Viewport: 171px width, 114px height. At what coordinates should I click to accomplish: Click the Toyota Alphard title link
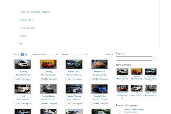(x=74, y=96)
